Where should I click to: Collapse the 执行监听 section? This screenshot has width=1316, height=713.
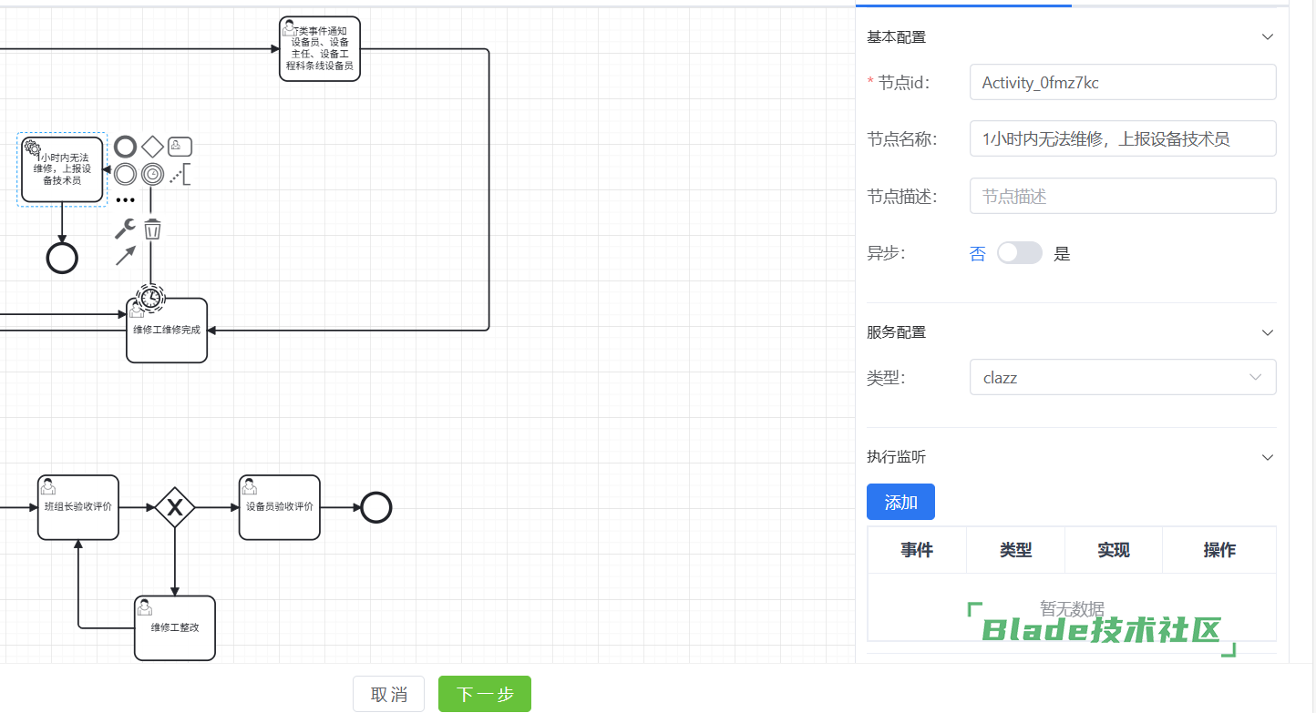coord(1267,457)
